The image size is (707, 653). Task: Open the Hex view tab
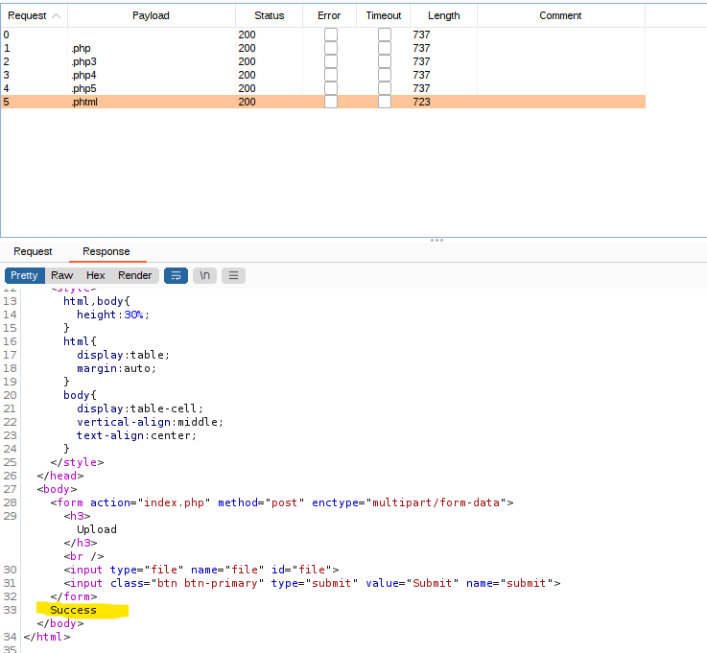pyautogui.click(x=96, y=275)
